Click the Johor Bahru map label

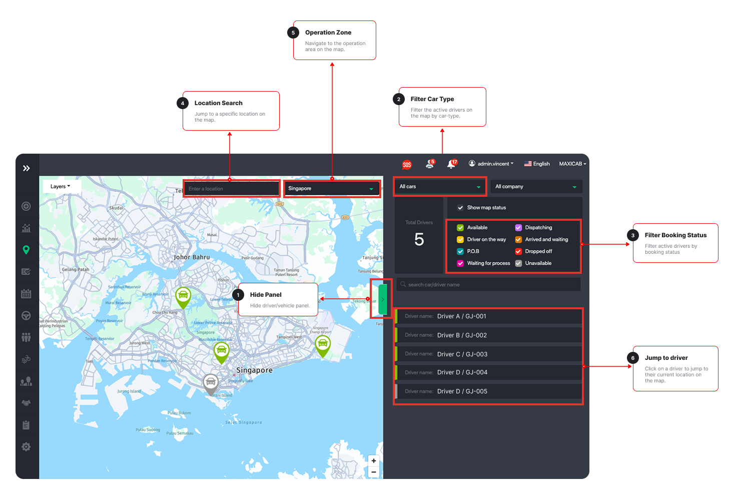(192, 257)
